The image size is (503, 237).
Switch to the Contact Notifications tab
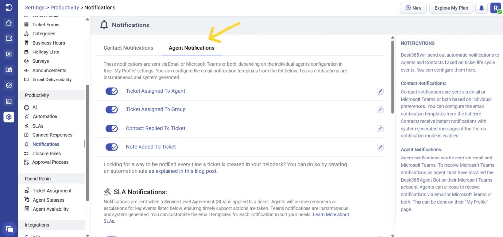(x=128, y=48)
